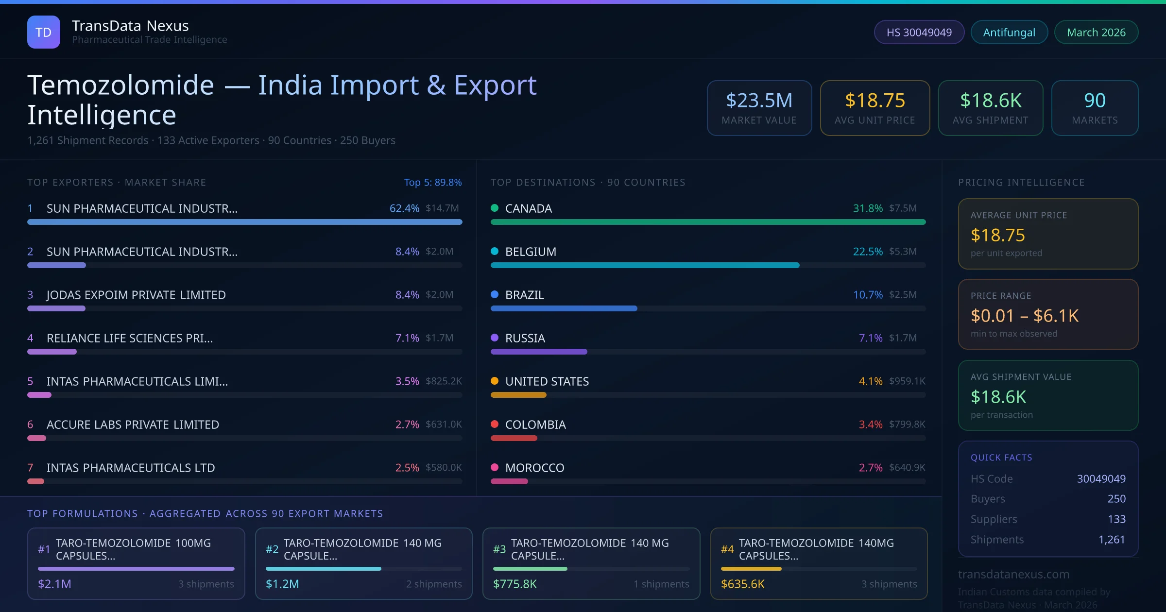Select the Canada destination color dot

(x=495, y=208)
